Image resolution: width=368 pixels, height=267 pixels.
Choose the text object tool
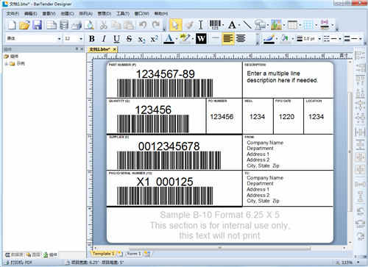[x=232, y=25]
